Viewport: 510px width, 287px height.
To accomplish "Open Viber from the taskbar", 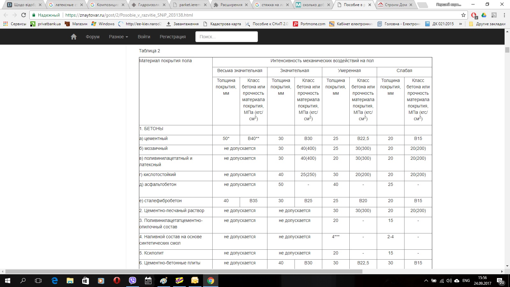I will coord(132,281).
